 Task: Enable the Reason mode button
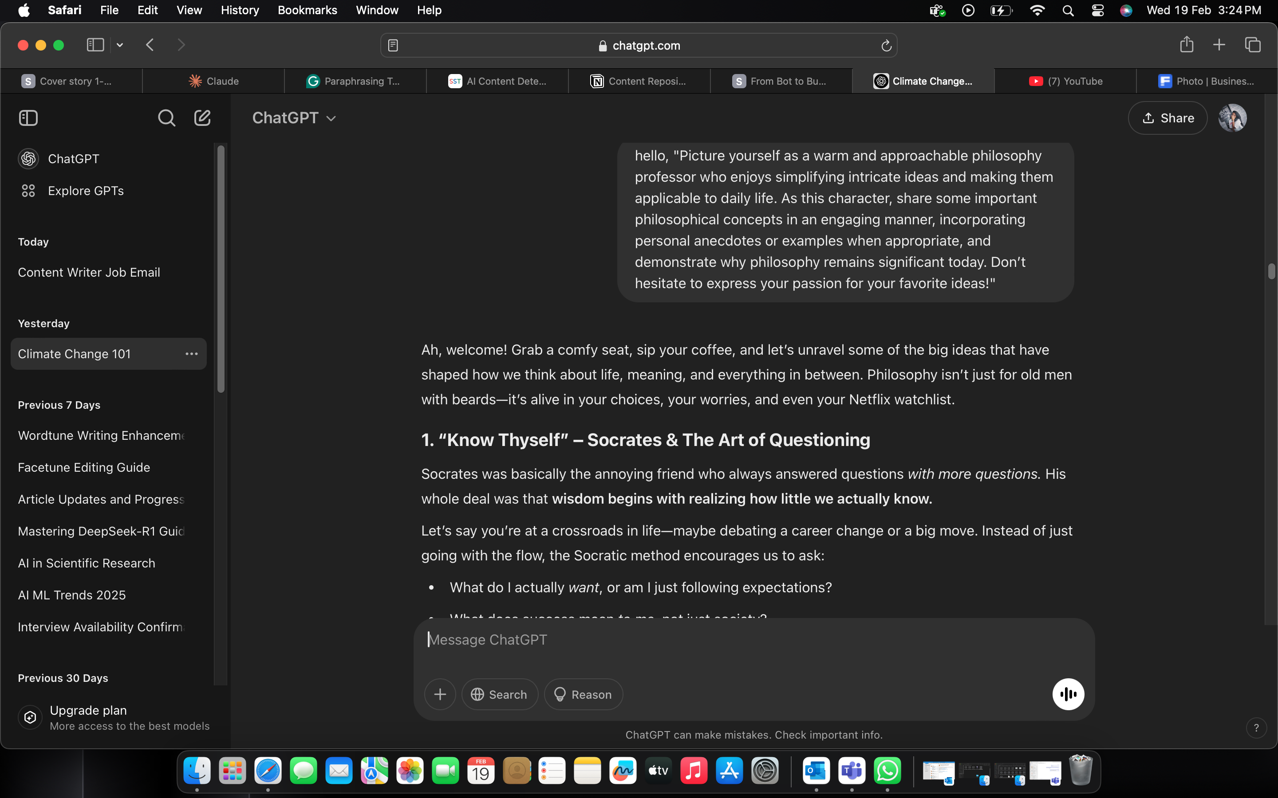pyautogui.click(x=583, y=694)
